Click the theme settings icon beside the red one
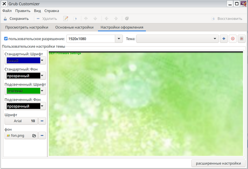248x169 pixels. pos(241,39)
